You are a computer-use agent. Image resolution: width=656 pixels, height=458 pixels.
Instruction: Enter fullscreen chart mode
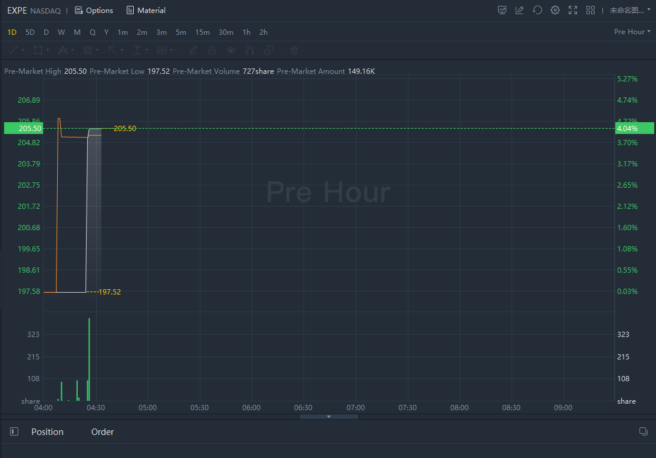coord(572,10)
